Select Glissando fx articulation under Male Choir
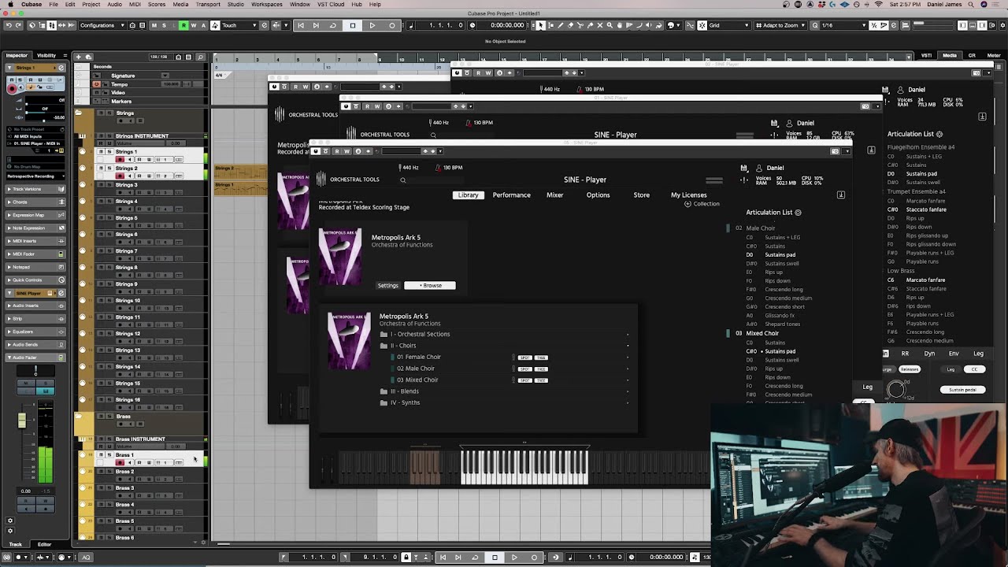Image resolution: width=1008 pixels, height=567 pixels. pos(778,316)
